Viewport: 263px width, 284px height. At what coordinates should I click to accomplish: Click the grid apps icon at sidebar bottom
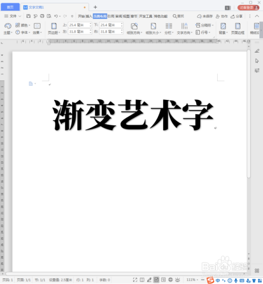point(257,271)
